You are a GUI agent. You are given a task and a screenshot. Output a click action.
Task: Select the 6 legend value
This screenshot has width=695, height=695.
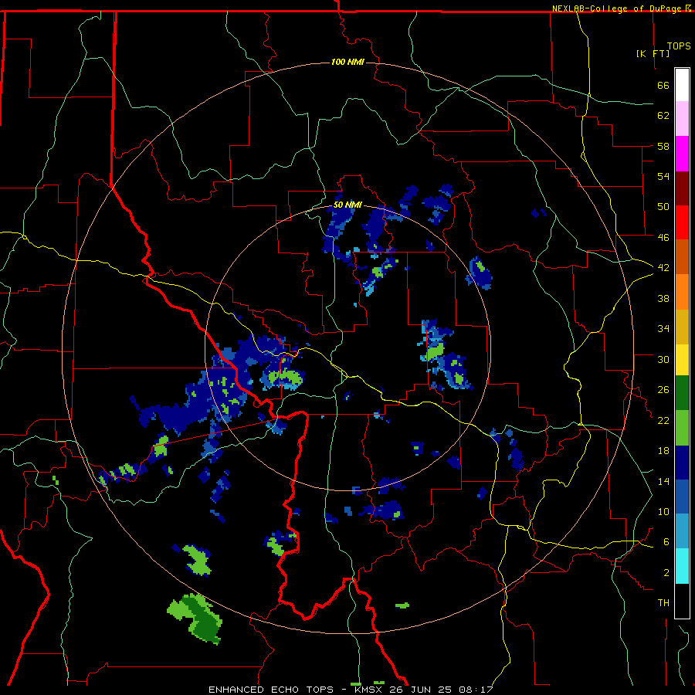pos(666,542)
